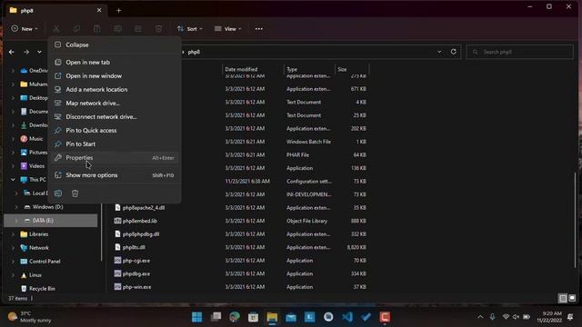Select Map network drive...
Viewport: 582px width, 327px height.
tap(115, 103)
